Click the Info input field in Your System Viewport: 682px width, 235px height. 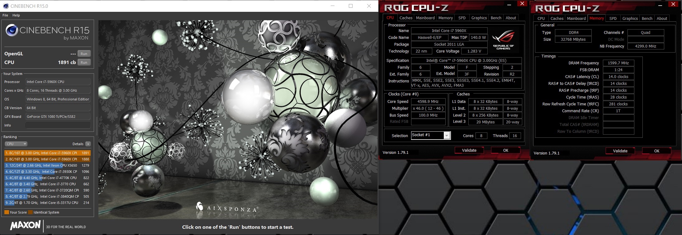(58, 125)
